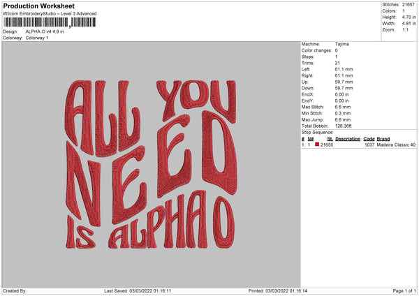Click the Colors value in top-right summary
This screenshot has height=296, width=419.
pos(404,11)
